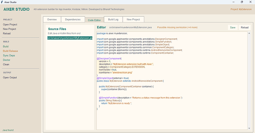The image size is (255, 133).
Task: Click Sync Deps in the Build section
Action: point(9,55)
